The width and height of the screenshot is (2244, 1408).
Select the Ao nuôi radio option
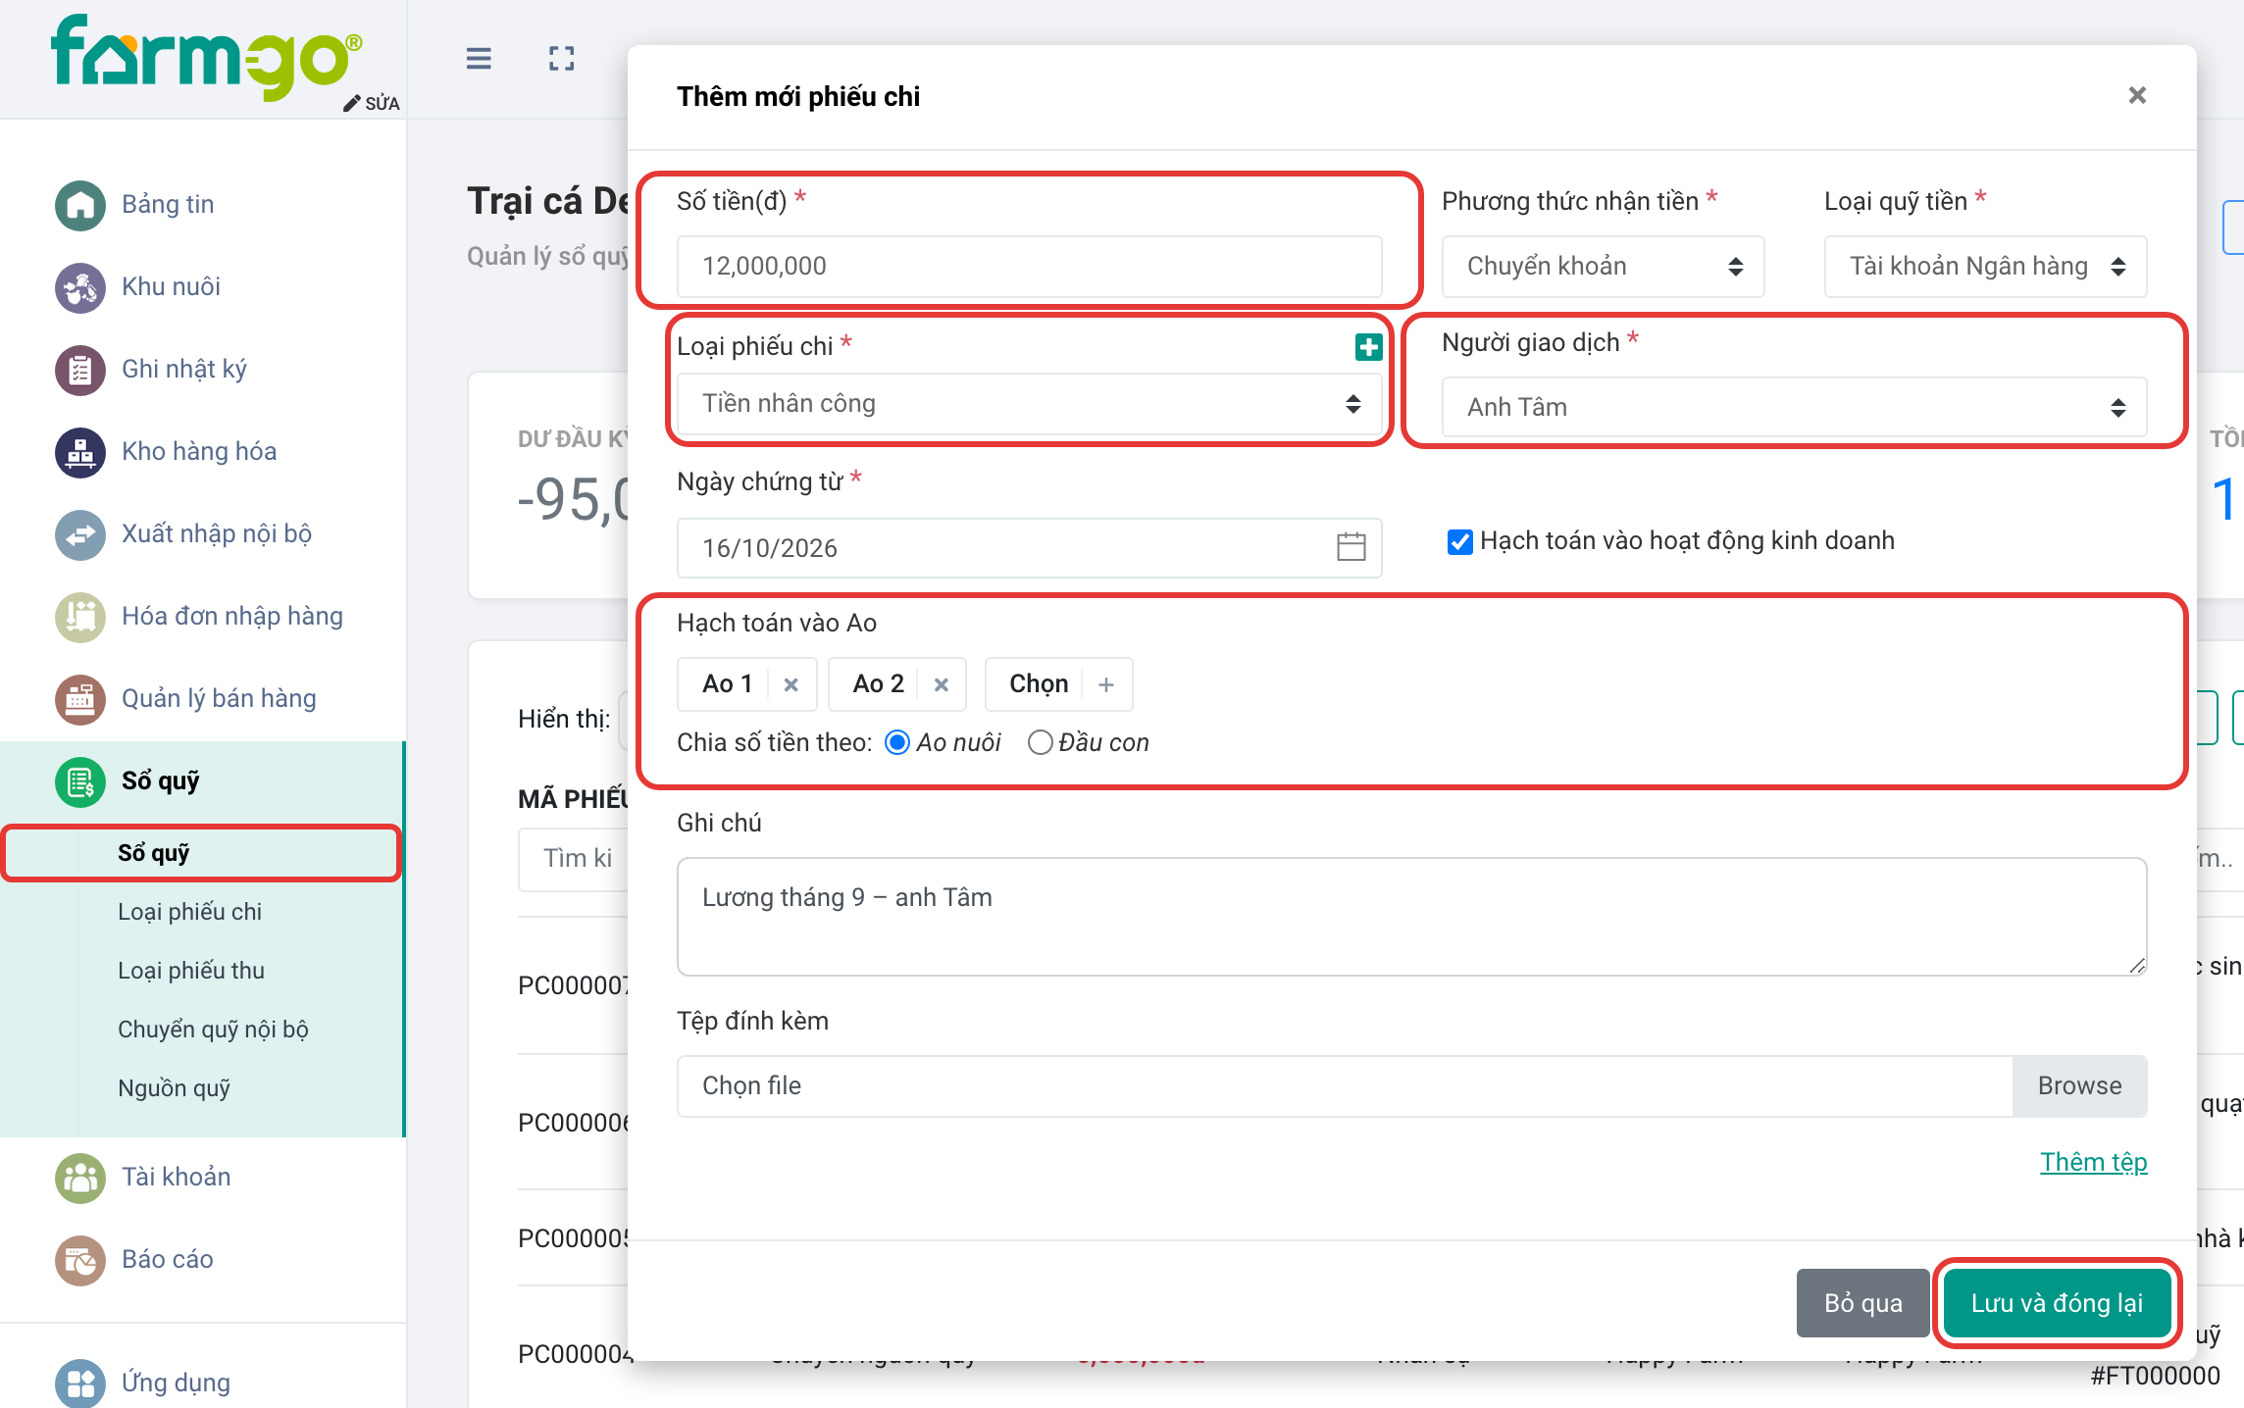(x=897, y=742)
